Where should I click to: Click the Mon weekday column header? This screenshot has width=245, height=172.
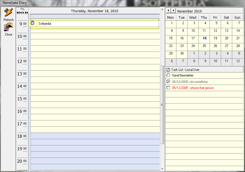pyautogui.click(x=170, y=17)
